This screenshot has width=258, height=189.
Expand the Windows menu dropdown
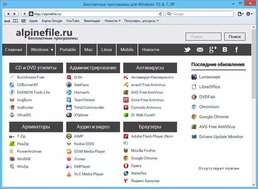pyautogui.click(x=41, y=50)
